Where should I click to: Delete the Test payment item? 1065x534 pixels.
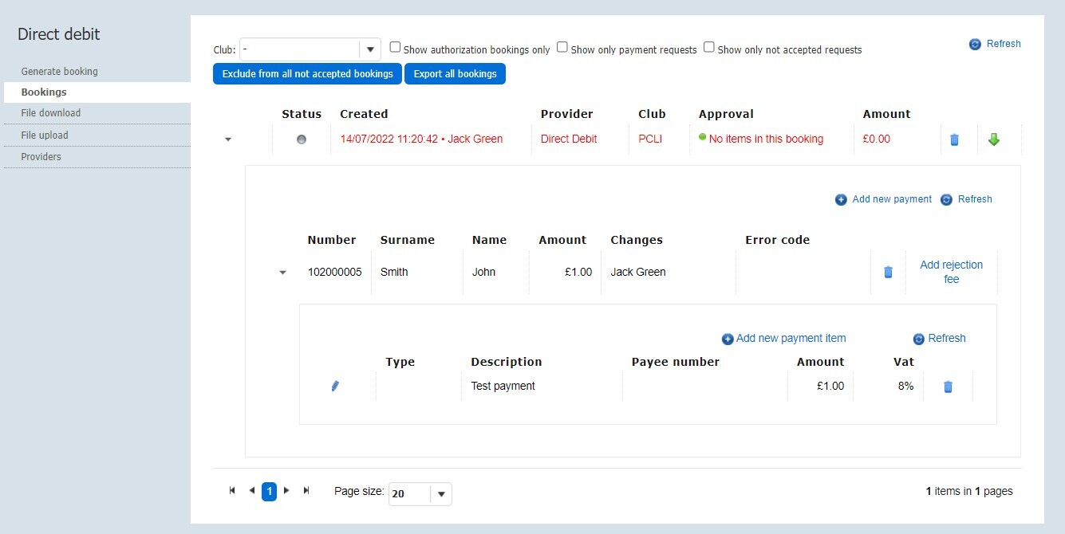click(x=948, y=387)
